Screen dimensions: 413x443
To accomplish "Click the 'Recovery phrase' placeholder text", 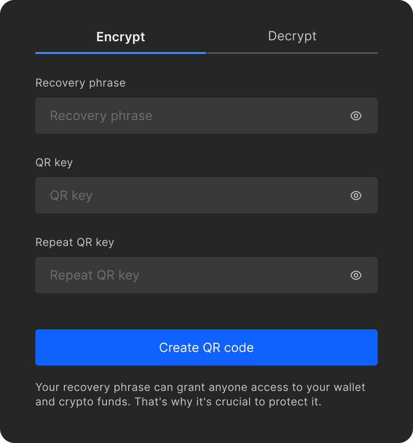I will (101, 116).
